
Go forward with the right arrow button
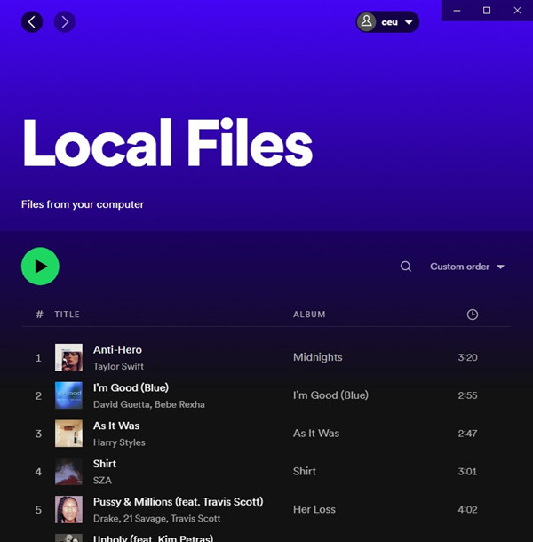65,22
